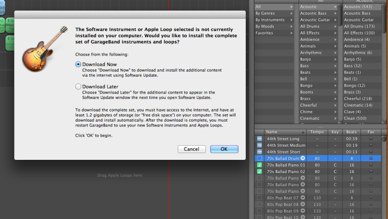Toggle favorite checkbox for 70s Ballad Piano 01

coord(371,165)
